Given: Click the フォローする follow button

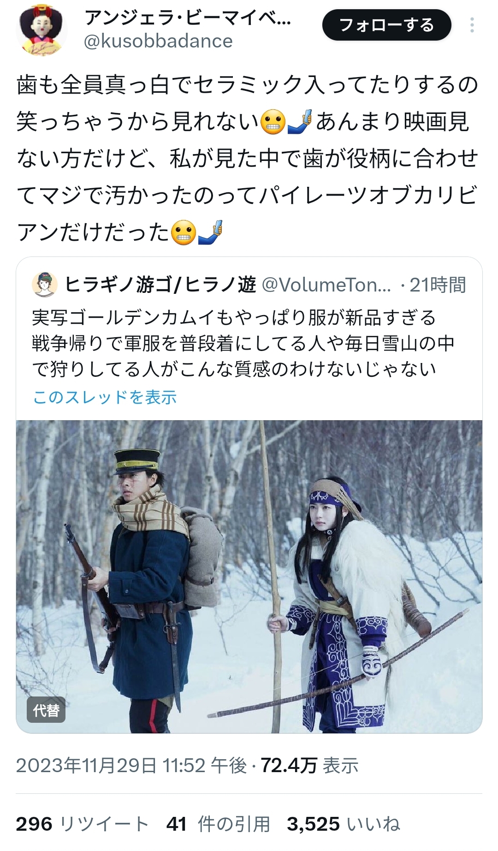Looking at the screenshot, I should [386, 25].
